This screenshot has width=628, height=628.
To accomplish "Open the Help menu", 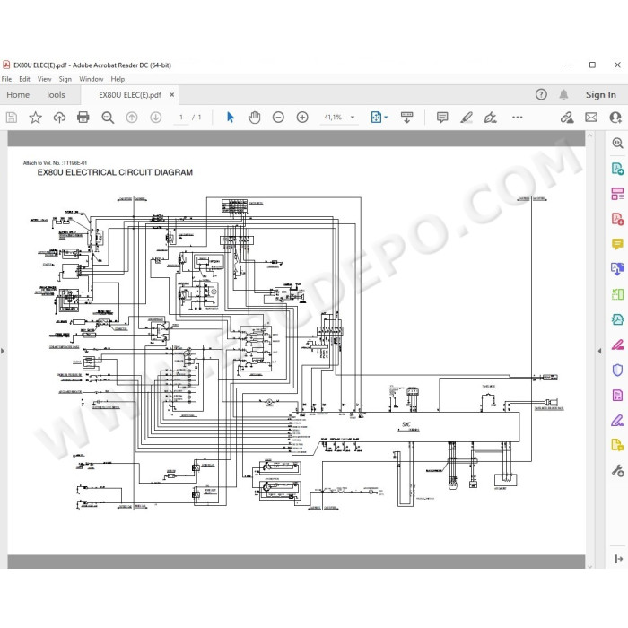I will 118,79.
